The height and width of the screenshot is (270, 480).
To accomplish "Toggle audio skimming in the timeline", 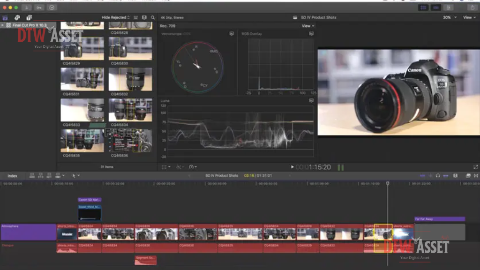I will tap(430, 176).
